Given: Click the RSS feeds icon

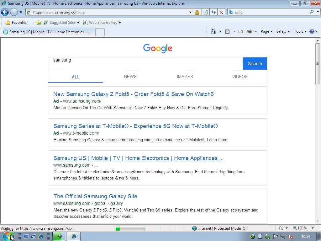Looking at the screenshot, I should coord(227,32).
